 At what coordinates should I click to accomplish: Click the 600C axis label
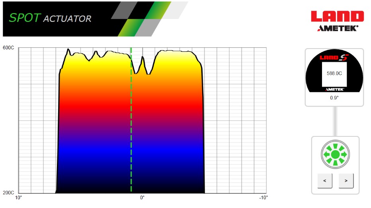pos(8,48)
